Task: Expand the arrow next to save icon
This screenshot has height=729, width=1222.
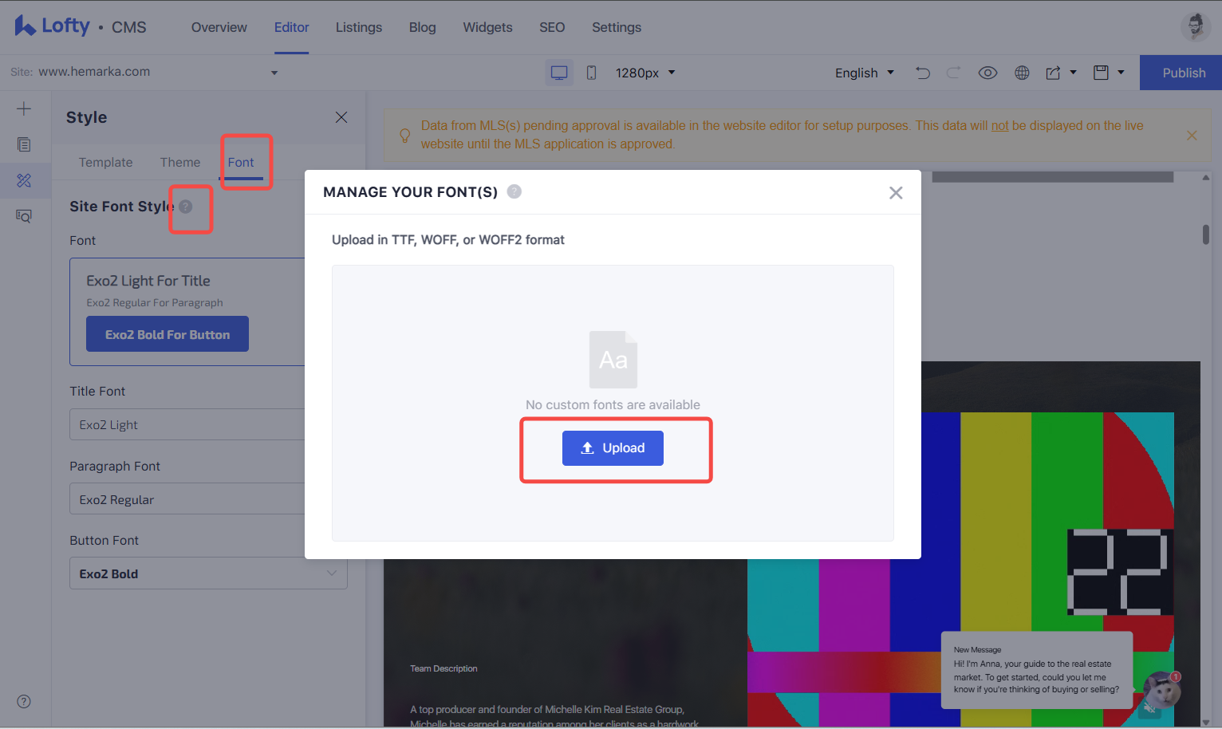Action: (x=1121, y=73)
